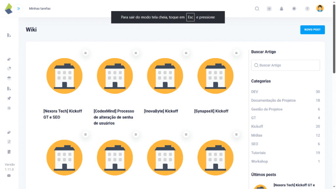Click the Esc key hint in fullscreen banner
This screenshot has width=336, height=189.
click(x=190, y=17)
